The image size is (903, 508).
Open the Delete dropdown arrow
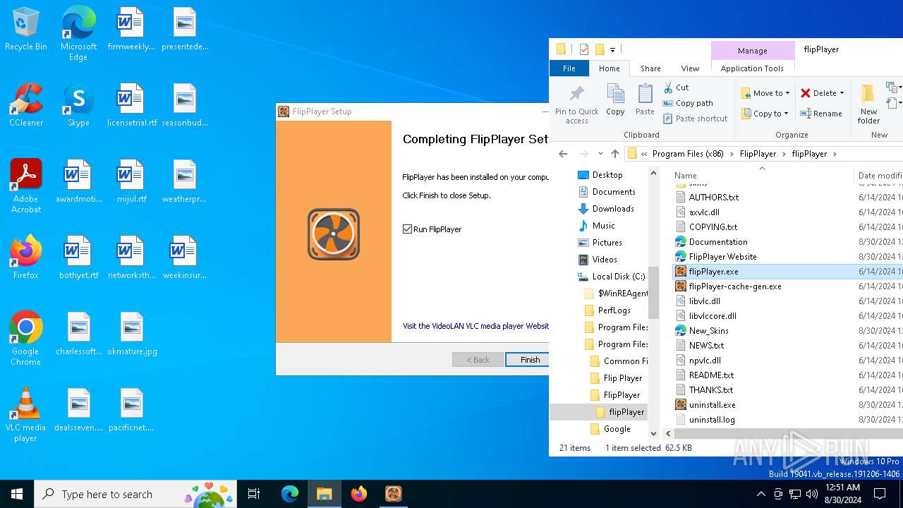pyautogui.click(x=842, y=93)
